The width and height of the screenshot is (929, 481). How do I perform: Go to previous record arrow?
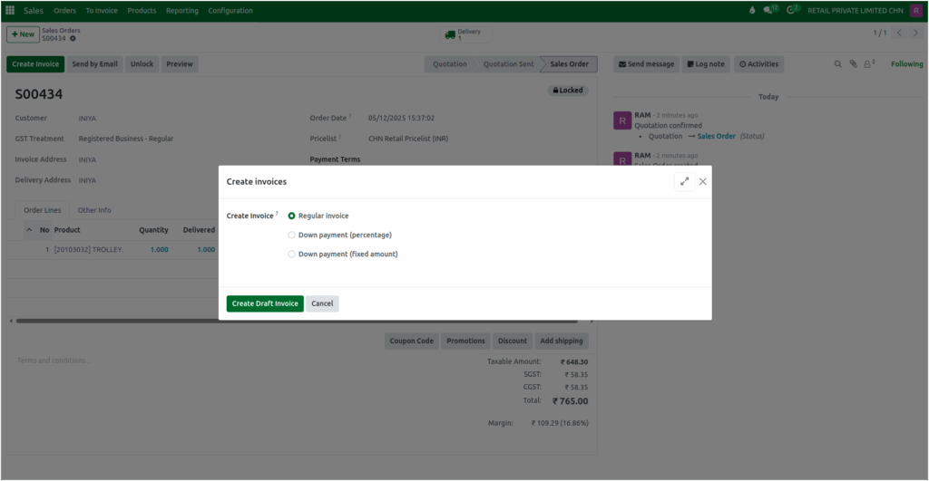pos(899,34)
